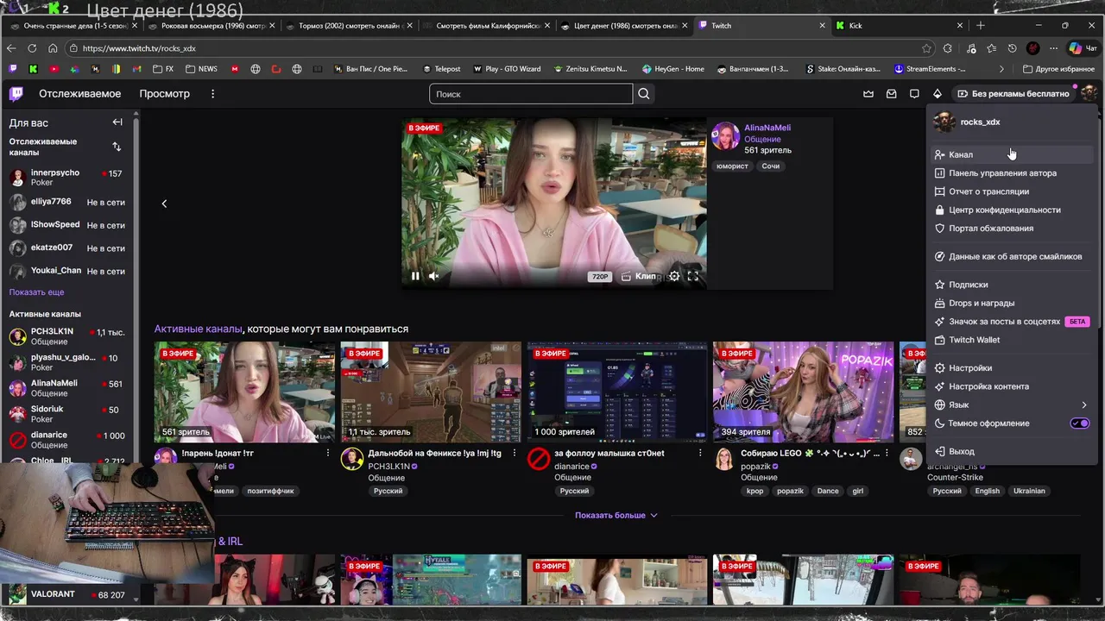Click Выход to log out
Image resolution: width=1105 pixels, height=621 pixels.
pos(1011,452)
